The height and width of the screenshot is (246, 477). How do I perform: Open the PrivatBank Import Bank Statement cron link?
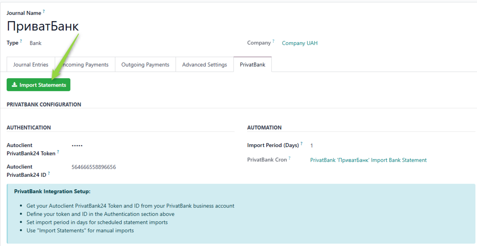pyautogui.click(x=368, y=160)
